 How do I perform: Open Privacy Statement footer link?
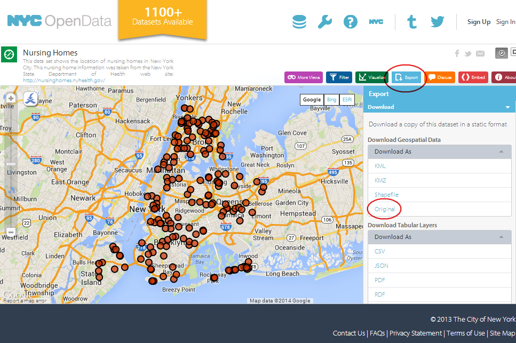point(416,333)
